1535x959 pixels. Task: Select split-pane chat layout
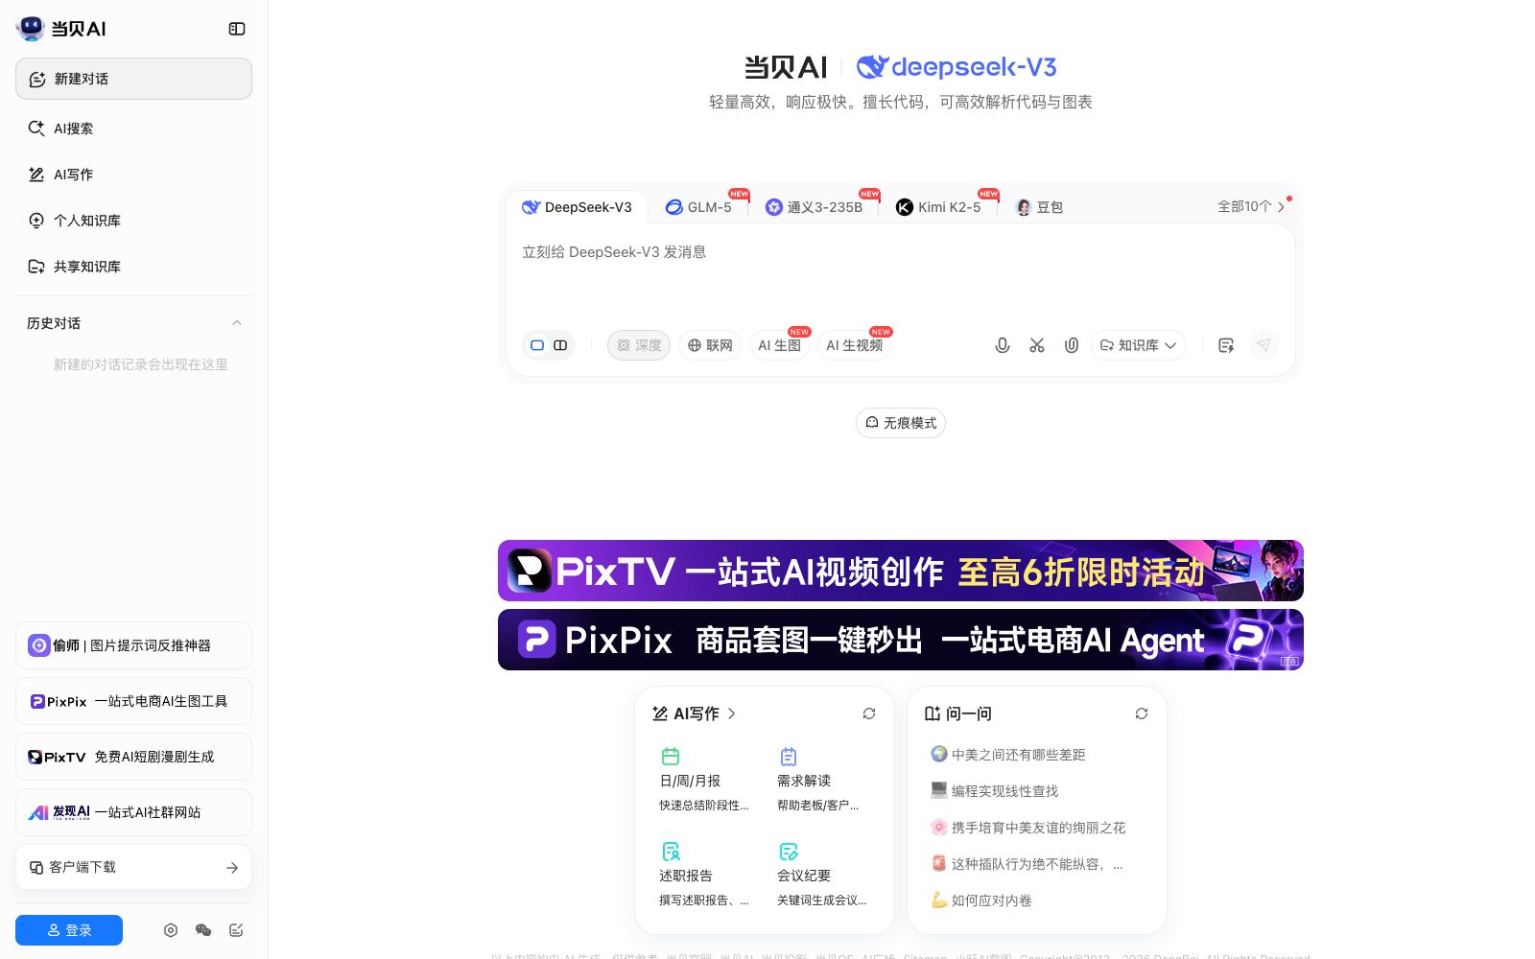[560, 345]
